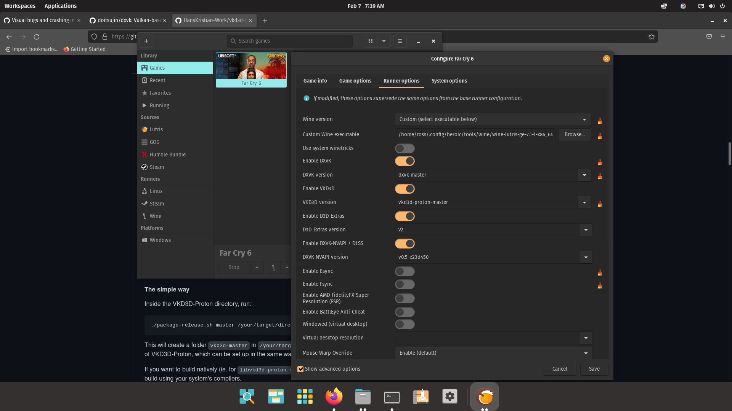This screenshot has height=411, width=732.
Task: Show Recent games in the Library
Action: click(175, 80)
